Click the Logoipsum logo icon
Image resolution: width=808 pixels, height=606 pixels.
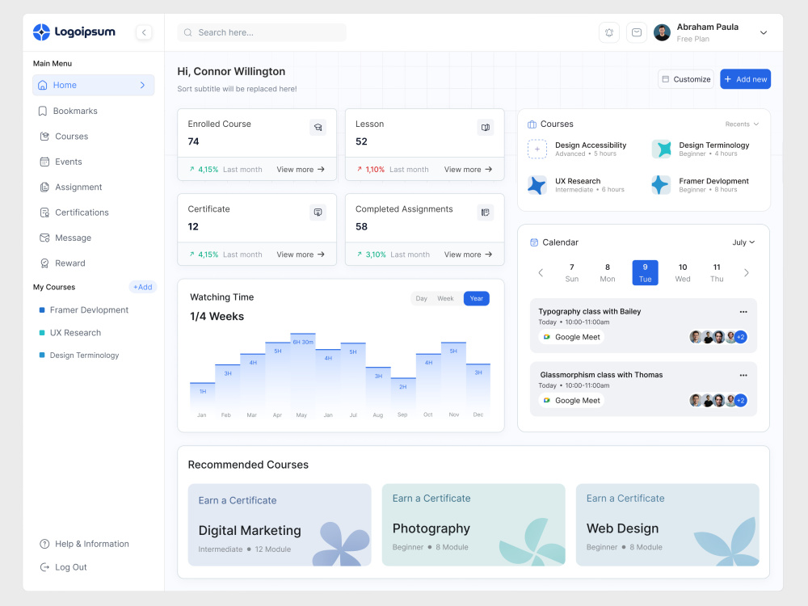click(41, 32)
